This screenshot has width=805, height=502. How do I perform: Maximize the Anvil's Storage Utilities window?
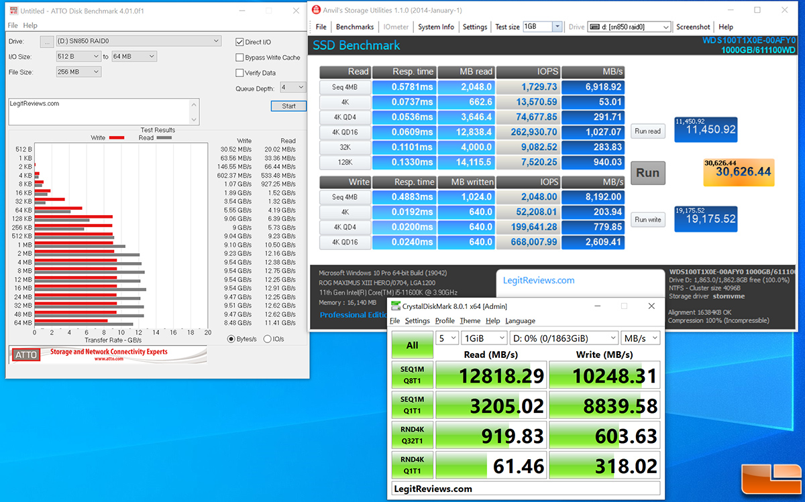[x=757, y=10]
